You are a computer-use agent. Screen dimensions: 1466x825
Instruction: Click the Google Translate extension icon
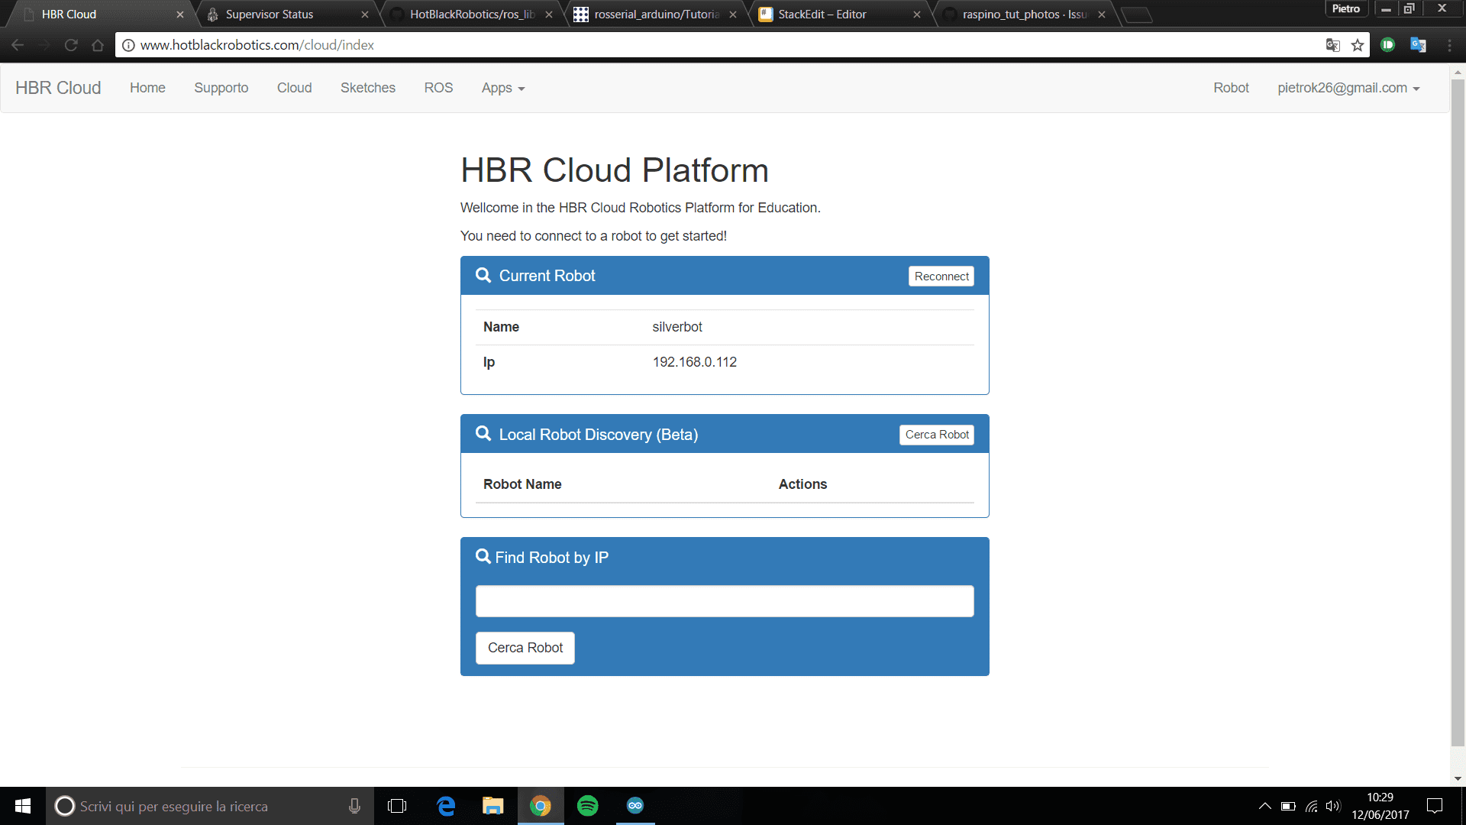[x=1418, y=46]
